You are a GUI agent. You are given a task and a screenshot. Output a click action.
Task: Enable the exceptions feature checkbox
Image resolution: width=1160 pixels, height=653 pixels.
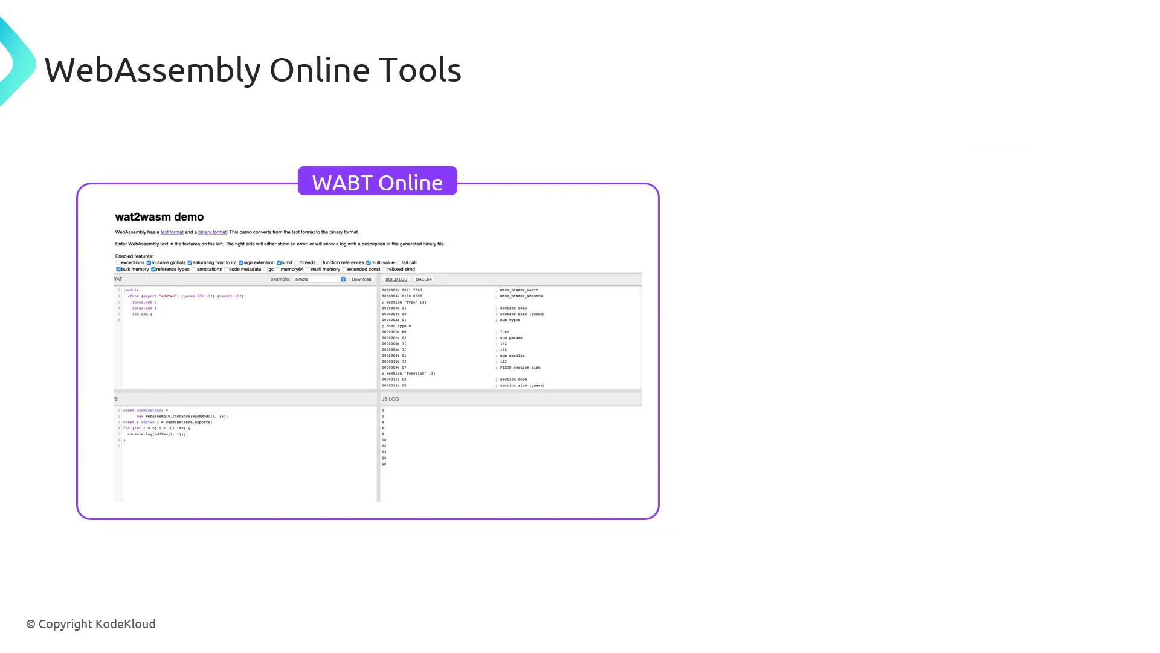coord(118,263)
